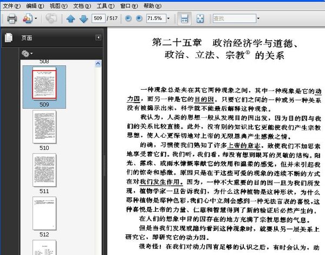Open the 71.5% zoom level dropdown

[169, 19]
